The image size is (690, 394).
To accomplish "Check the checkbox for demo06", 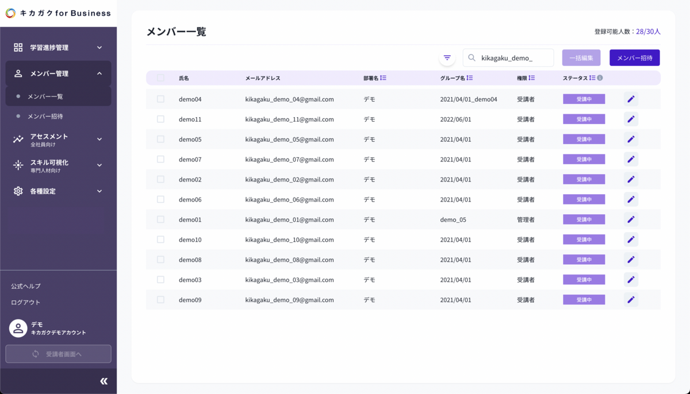I will click(160, 199).
